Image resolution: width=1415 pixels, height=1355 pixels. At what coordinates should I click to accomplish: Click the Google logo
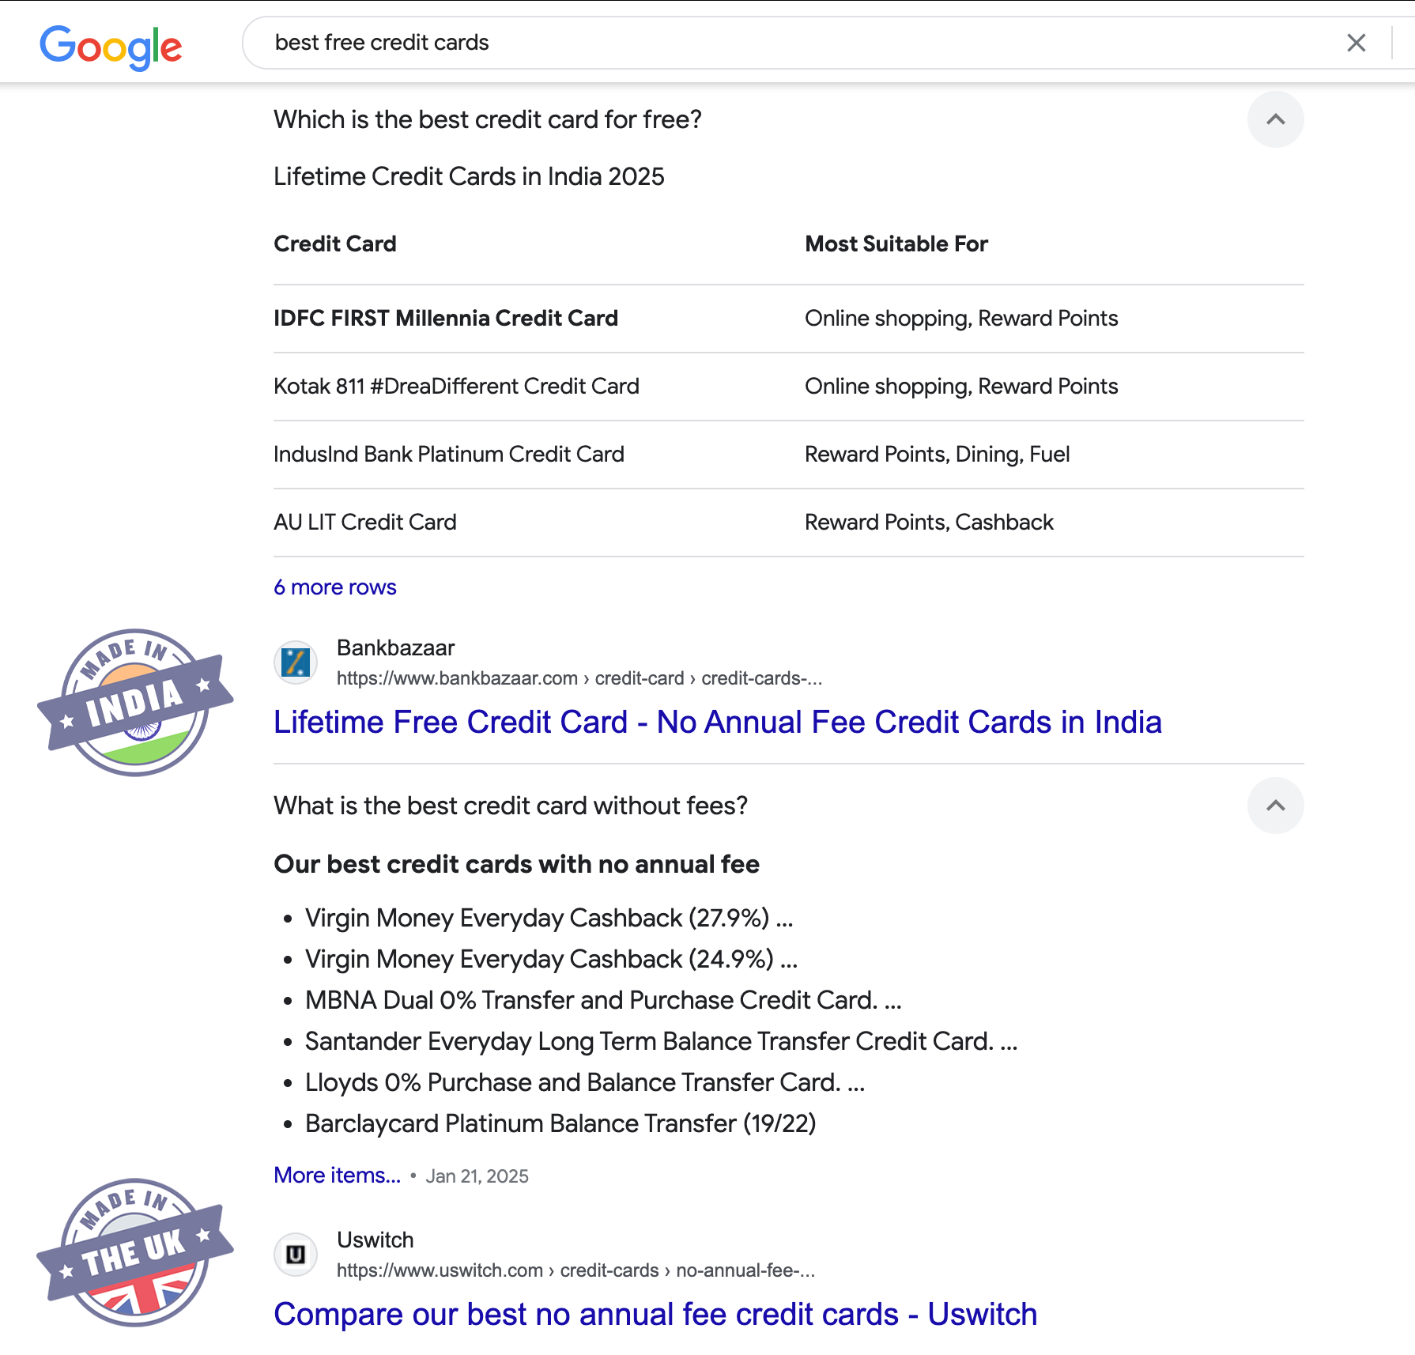click(111, 46)
